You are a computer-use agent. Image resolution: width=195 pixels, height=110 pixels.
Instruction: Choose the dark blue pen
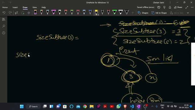click(x=90, y=12)
